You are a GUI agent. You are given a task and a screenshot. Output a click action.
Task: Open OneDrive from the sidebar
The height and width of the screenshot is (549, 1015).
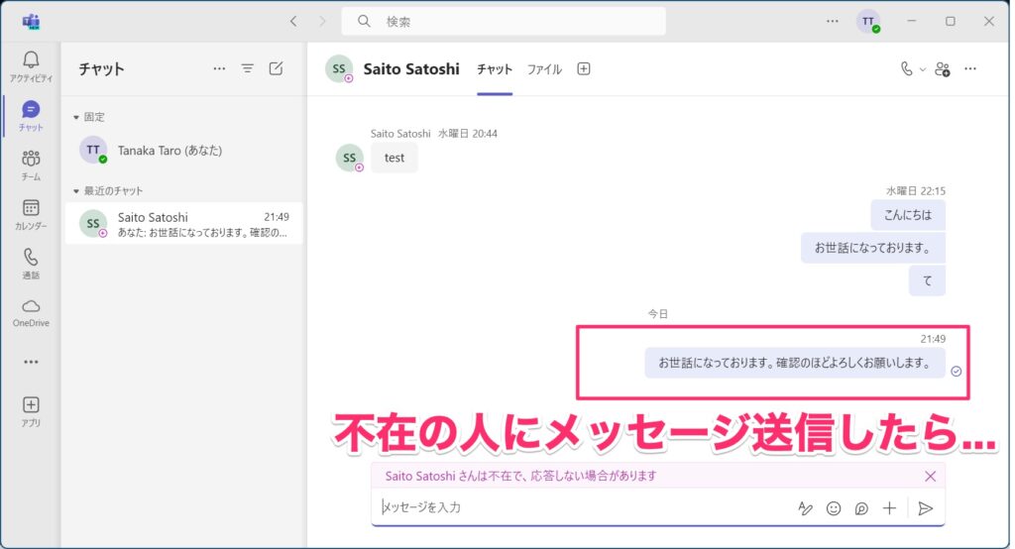31,311
